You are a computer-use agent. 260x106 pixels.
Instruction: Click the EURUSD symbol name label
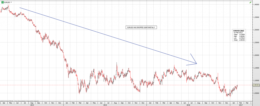click(x=7, y=2)
